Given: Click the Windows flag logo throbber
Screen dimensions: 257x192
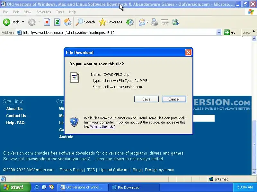Looking at the screenshot, I should coord(251,12).
